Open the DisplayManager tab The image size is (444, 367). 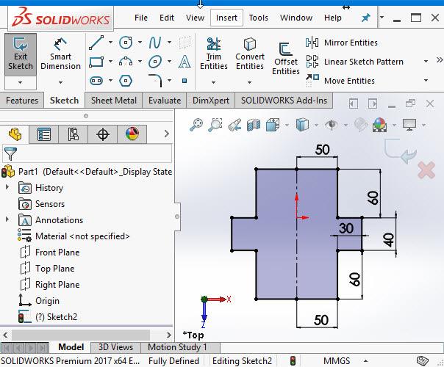[132, 134]
